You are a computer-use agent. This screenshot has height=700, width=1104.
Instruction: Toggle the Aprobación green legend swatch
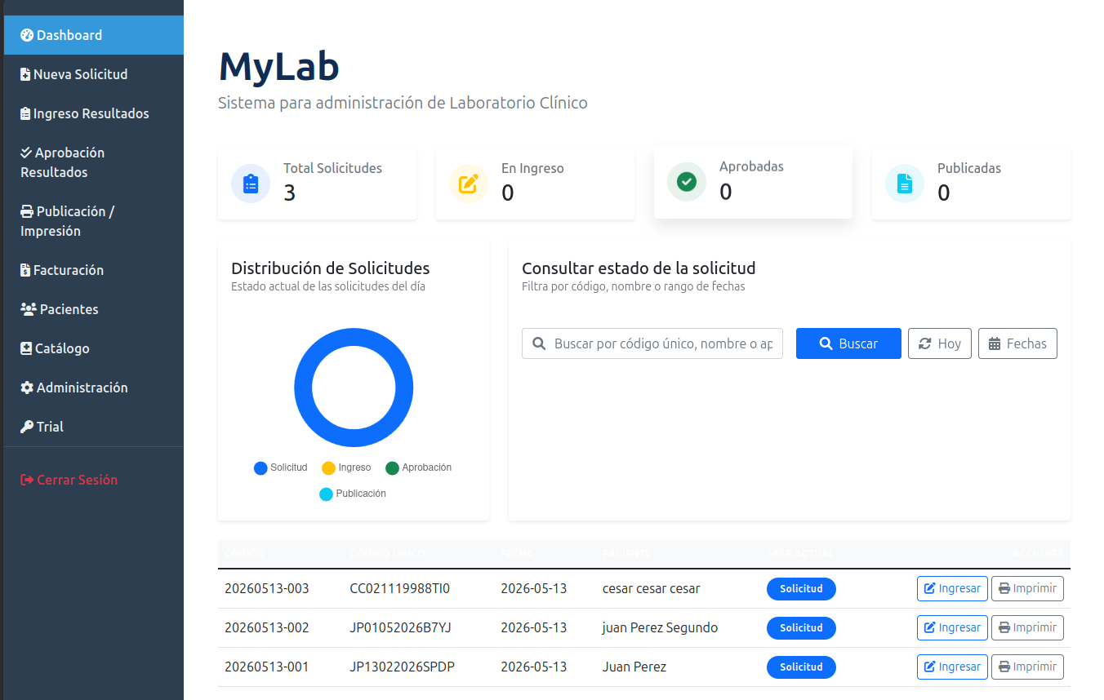tap(392, 468)
